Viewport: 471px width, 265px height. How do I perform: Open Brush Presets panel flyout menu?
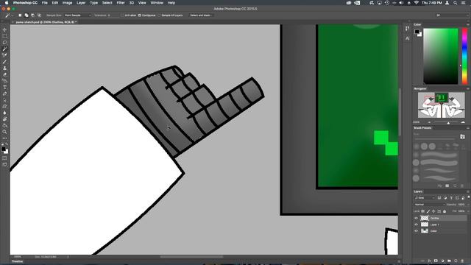click(x=468, y=128)
